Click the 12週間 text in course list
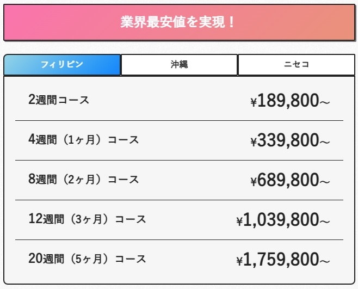This screenshot has width=358, height=289. coord(46,219)
